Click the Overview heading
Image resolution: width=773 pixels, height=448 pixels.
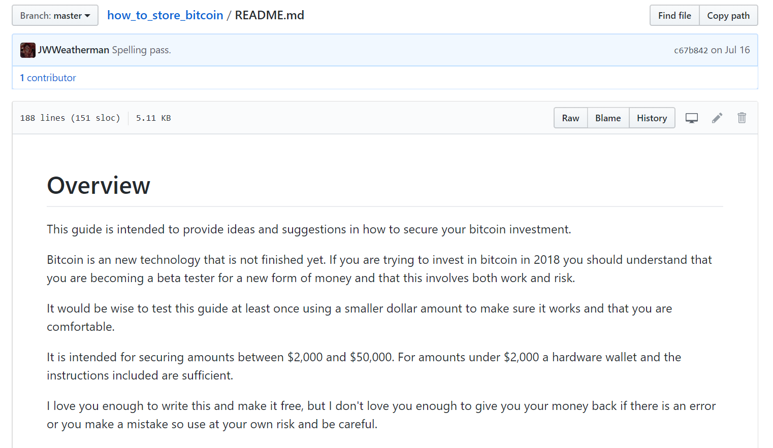99,185
